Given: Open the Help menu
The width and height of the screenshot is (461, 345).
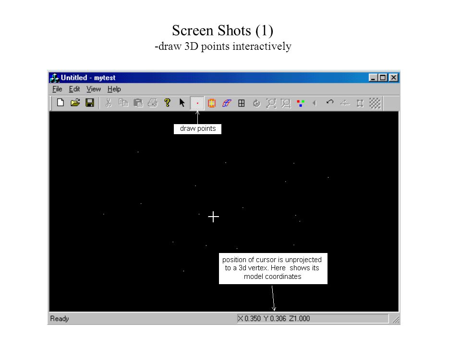Looking at the screenshot, I should [114, 89].
